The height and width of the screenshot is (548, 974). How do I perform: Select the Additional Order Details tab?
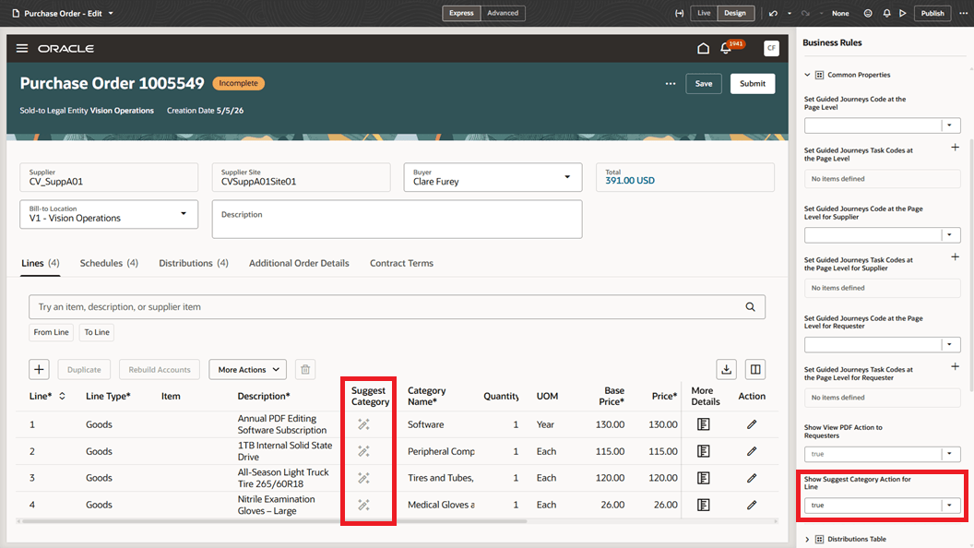coord(299,264)
